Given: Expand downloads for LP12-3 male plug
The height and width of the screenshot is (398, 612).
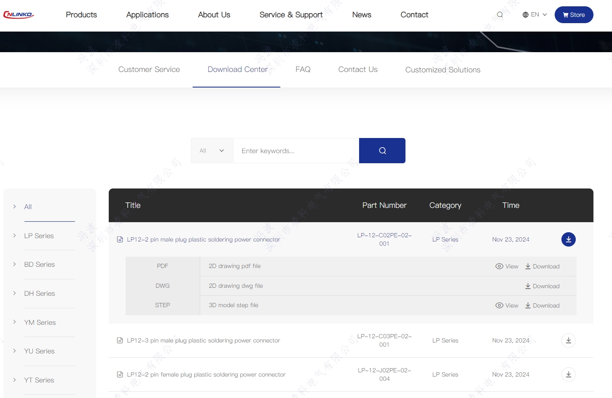Looking at the screenshot, I should (569, 340).
